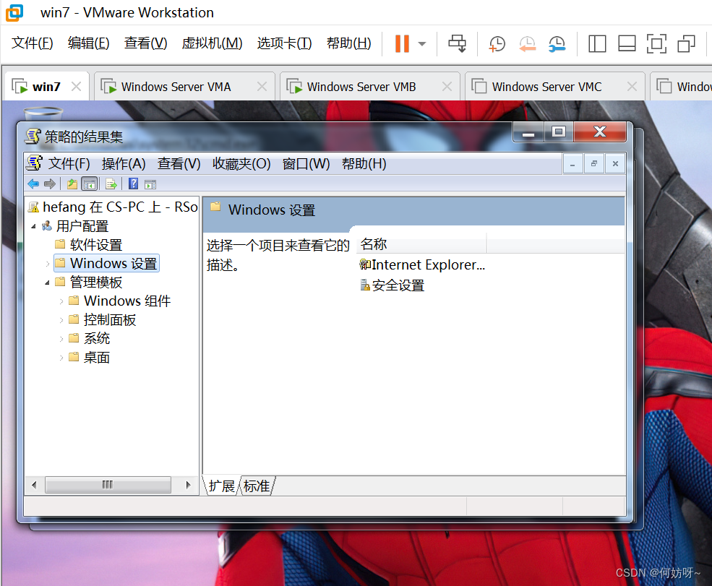The width and height of the screenshot is (712, 586).
Task: Select the 软件设置 folder
Action: (x=89, y=245)
